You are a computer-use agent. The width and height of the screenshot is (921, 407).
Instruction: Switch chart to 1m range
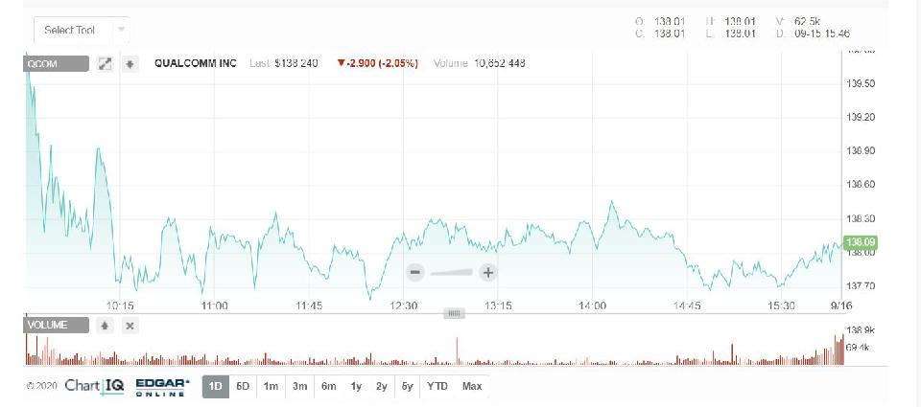[x=271, y=386]
